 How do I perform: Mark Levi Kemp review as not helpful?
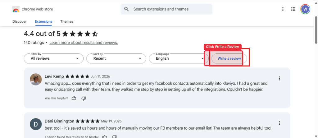84,98
